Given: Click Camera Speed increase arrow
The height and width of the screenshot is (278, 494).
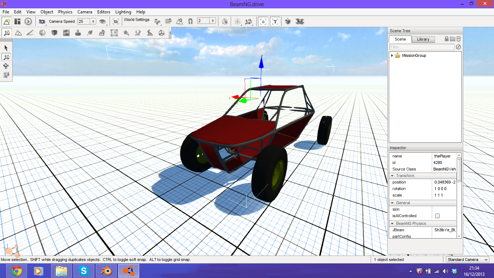Looking at the screenshot, I should click(93, 21).
